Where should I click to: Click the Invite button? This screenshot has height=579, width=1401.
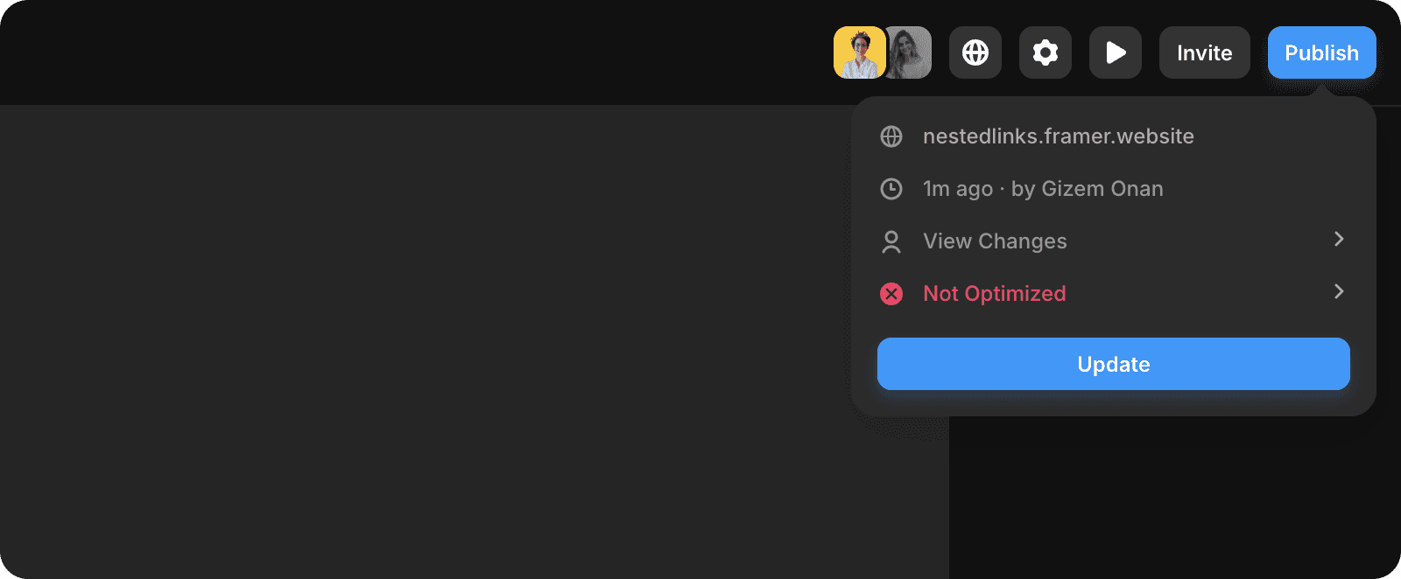coord(1204,52)
